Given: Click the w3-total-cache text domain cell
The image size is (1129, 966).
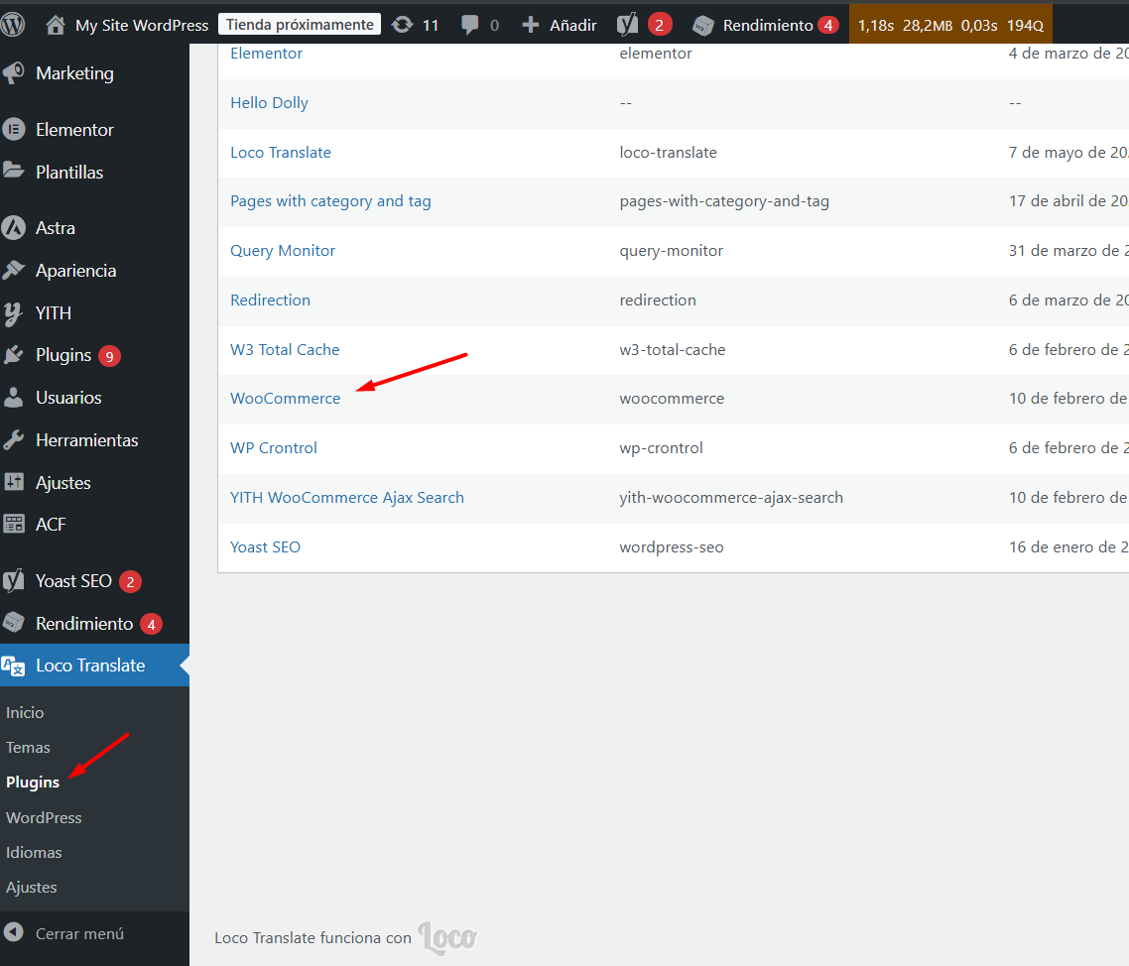Looking at the screenshot, I should [673, 350].
